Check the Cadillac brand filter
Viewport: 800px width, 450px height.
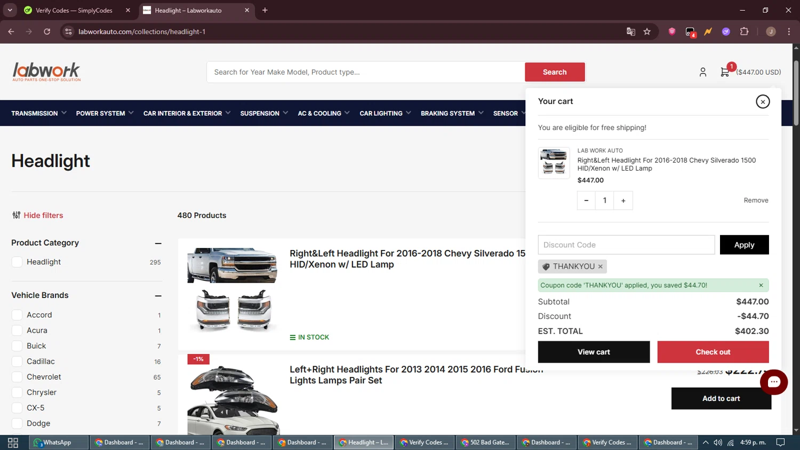pos(17,361)
